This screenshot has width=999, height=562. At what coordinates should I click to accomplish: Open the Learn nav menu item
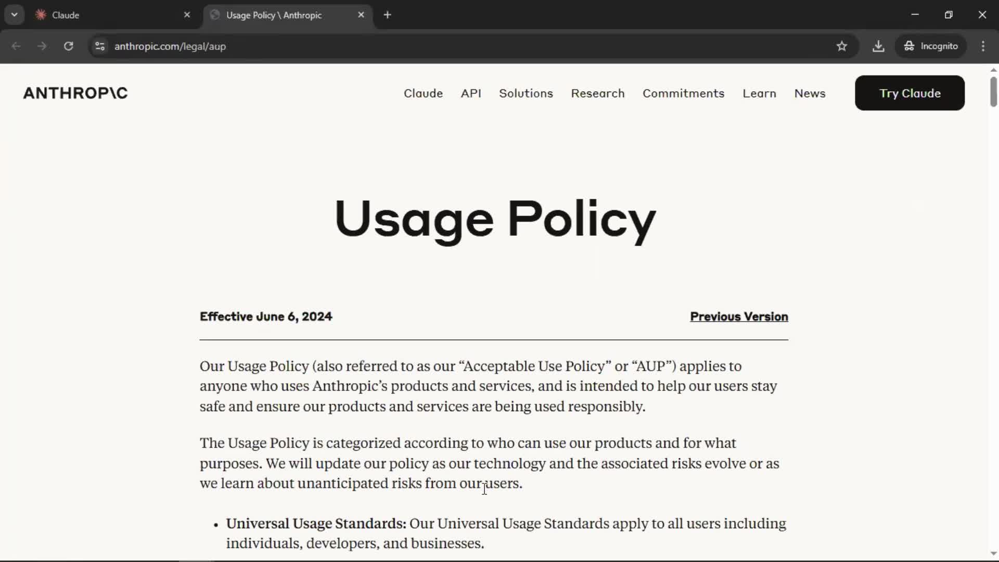(x=759, y=93)
